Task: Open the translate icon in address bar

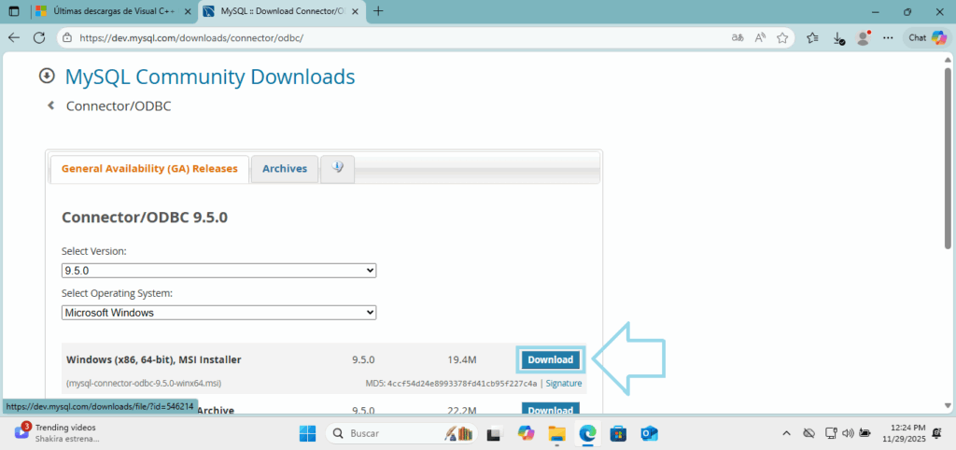Action: tap(738, 38)
